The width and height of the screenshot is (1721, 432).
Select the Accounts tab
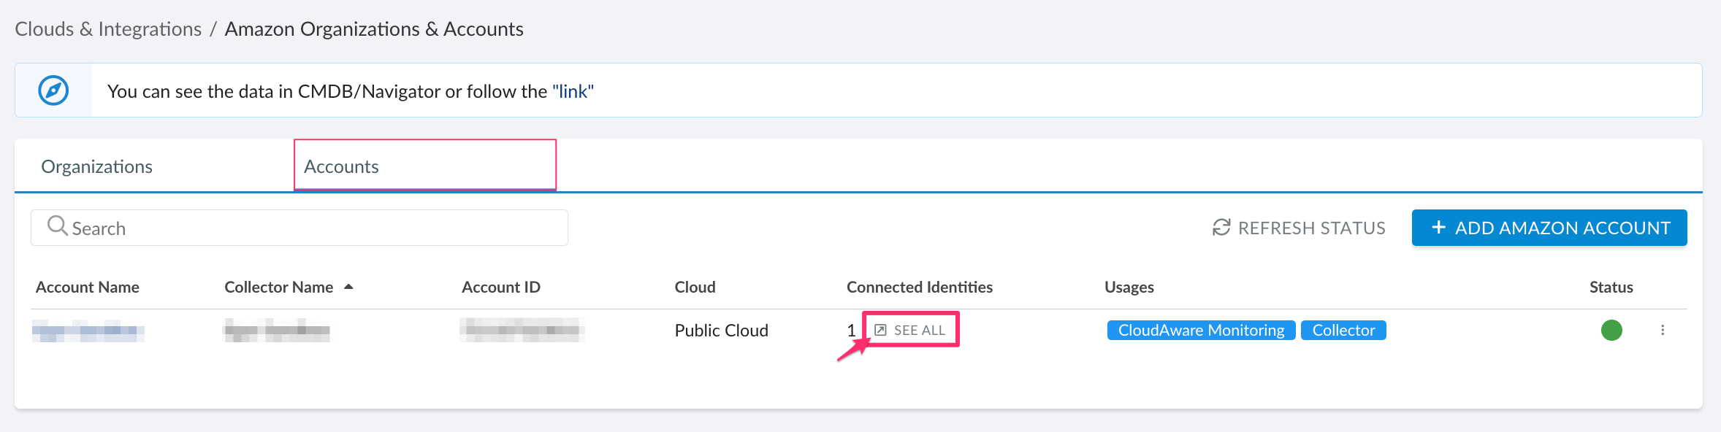click(x=341, y=166)
